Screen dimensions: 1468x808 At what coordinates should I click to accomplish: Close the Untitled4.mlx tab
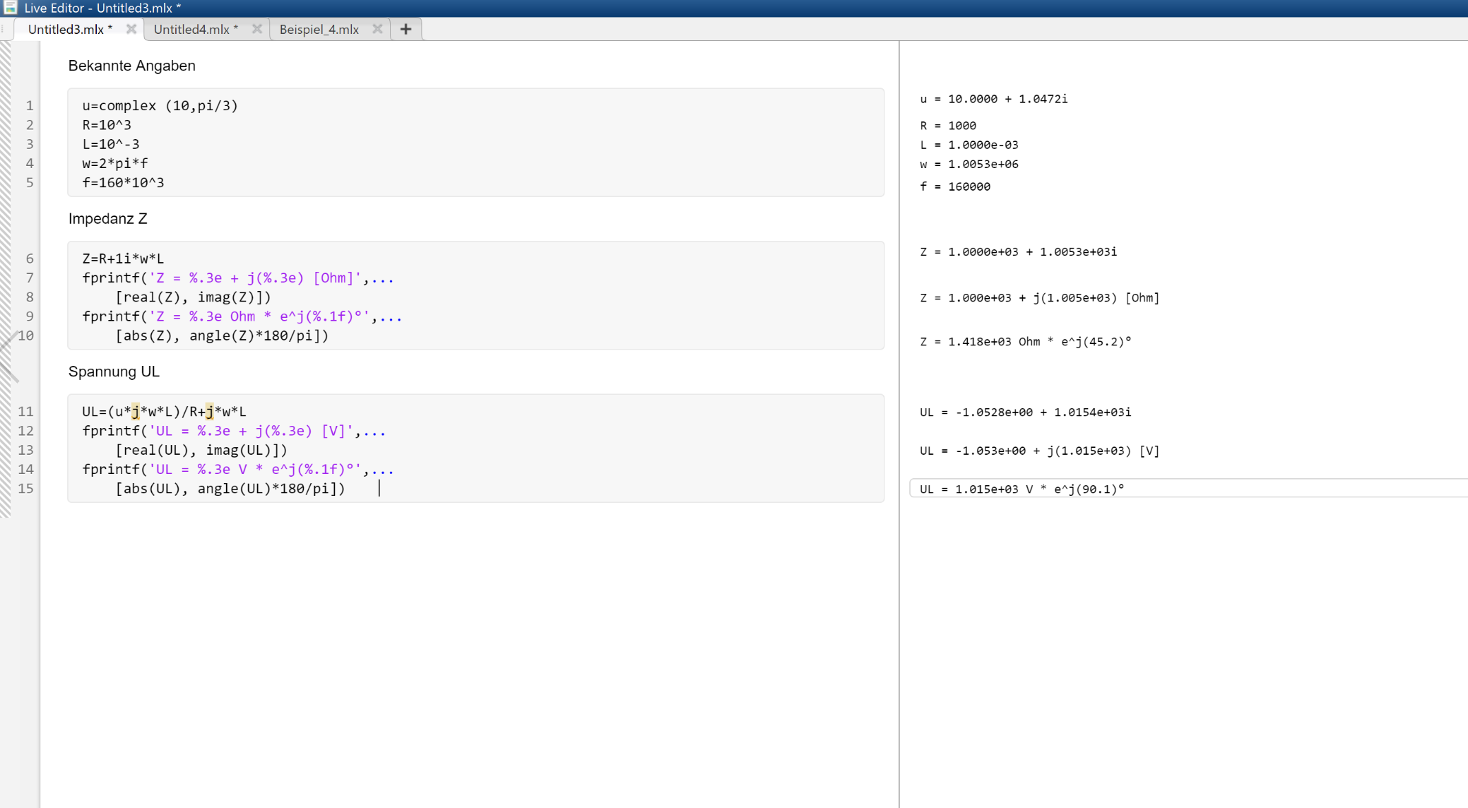click(x=257, y=29)
